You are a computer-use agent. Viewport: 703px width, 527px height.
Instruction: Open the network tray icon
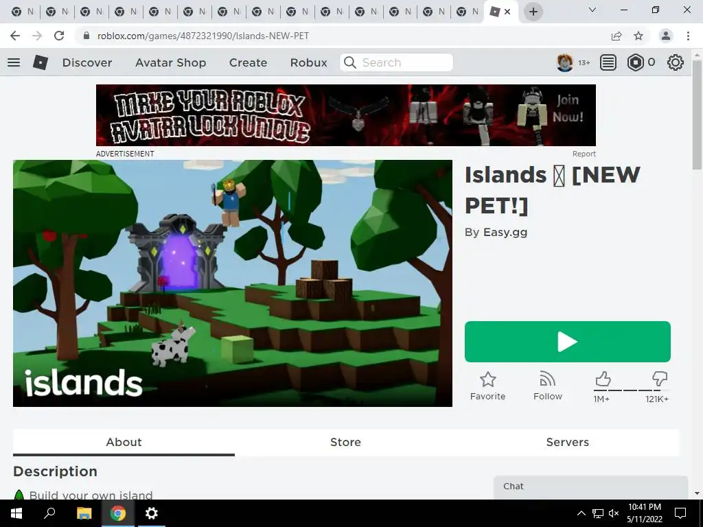pos(598,513)
